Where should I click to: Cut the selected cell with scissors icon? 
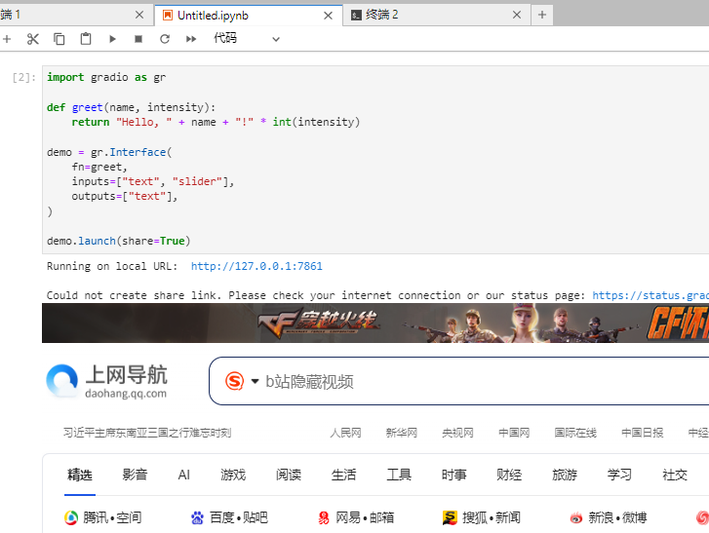coord(33,39)
